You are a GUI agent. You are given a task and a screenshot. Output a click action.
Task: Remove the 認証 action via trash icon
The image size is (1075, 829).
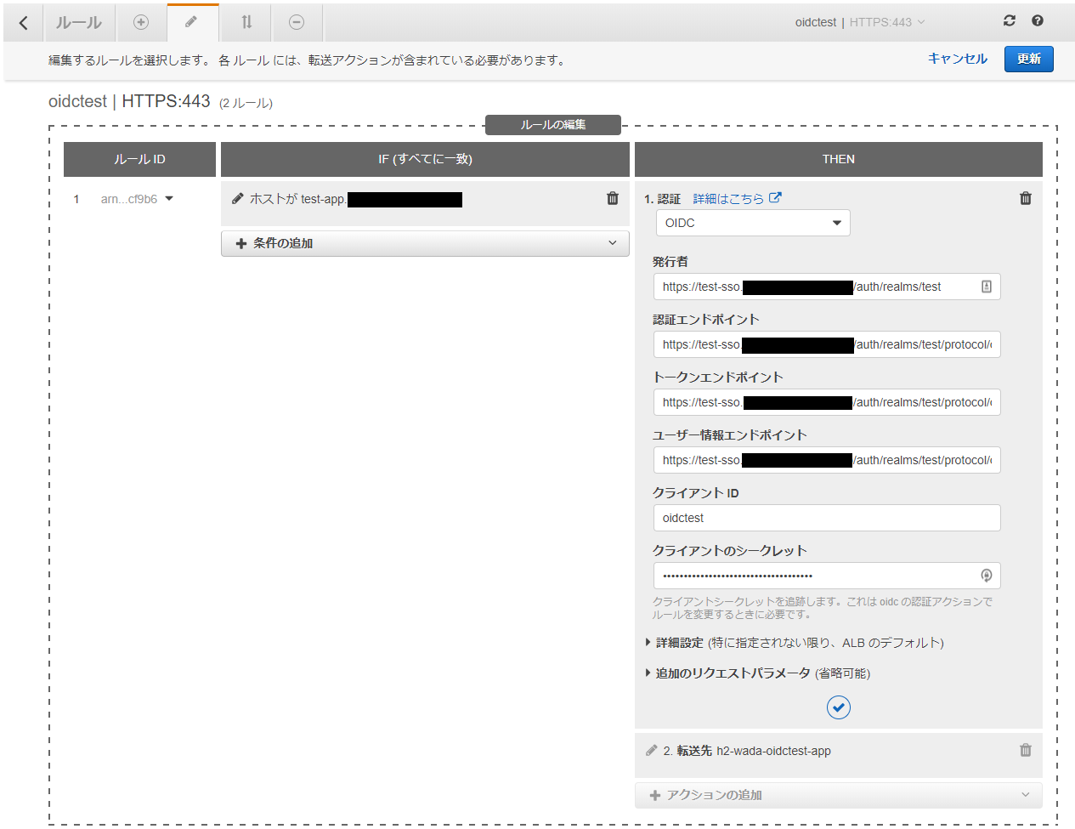[1025, 197]
